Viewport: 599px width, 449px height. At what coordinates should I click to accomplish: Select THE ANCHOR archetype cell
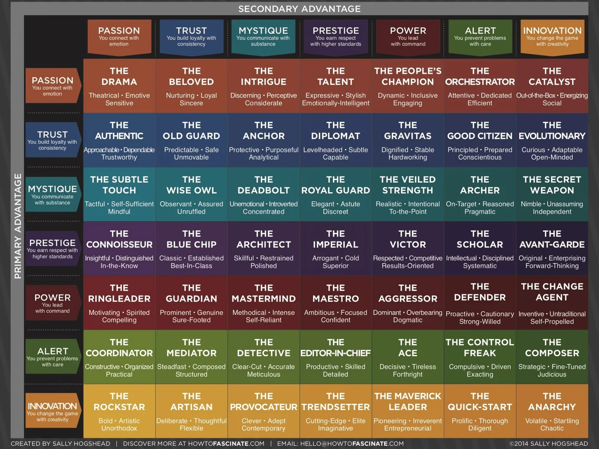coord(263,140)
